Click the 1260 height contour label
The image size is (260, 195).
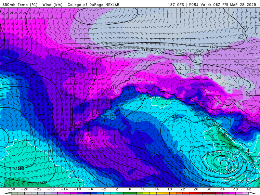[223, 174]
